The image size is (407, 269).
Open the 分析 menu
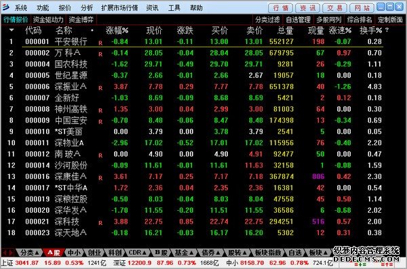[x=86, y=7]
